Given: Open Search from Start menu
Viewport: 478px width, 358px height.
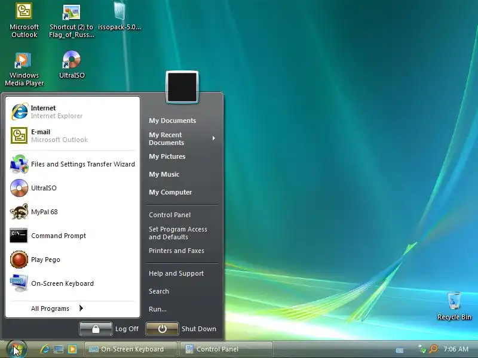Looking at the screenshot, I should coord(159,291).
